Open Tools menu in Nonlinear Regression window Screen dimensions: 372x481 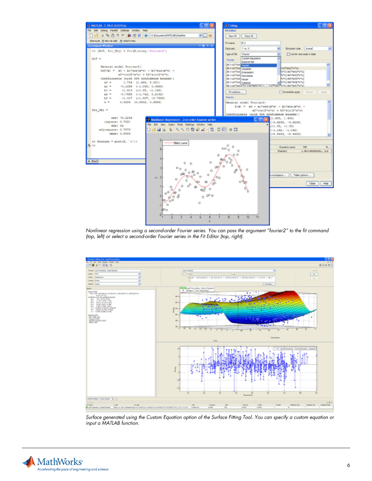[x=180, y=124]
